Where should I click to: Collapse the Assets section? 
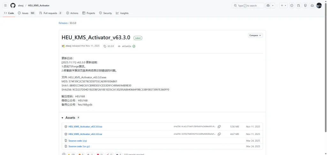tap(63, 118)
